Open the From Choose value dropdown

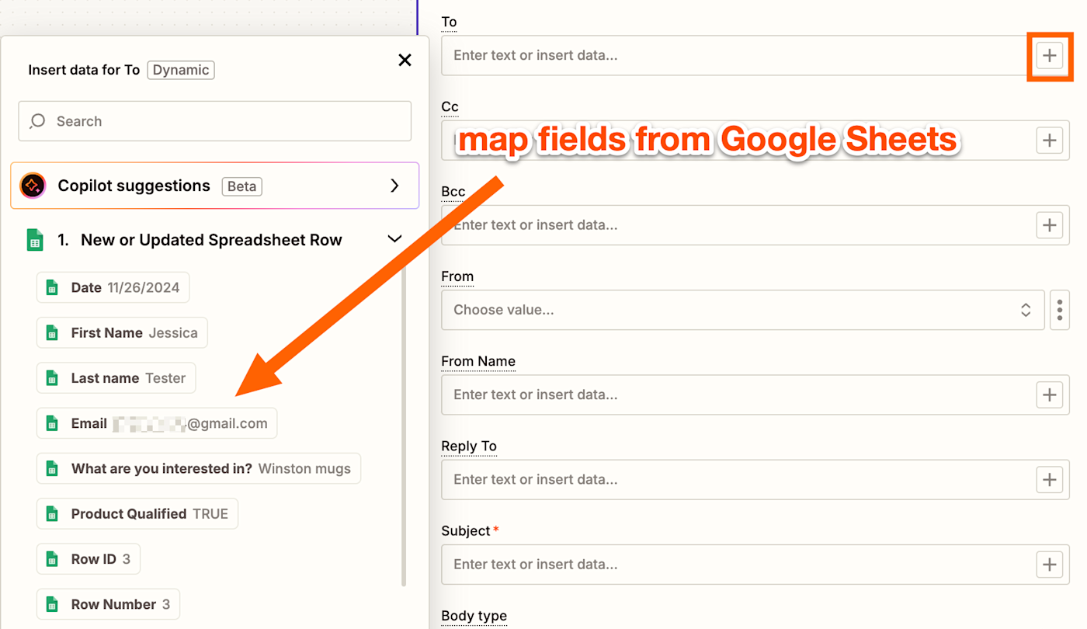pos(742,310)
